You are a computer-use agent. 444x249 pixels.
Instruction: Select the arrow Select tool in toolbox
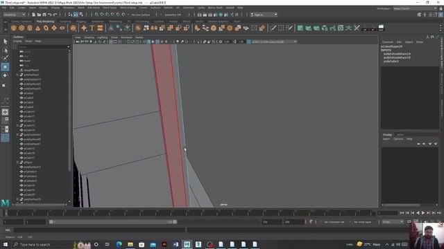click(5, 41)
